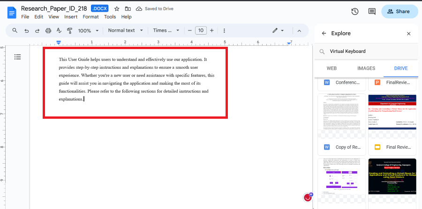The image size is (422, 209).
Task: Search the menus with magnifier icon
Action: point(15,30)
